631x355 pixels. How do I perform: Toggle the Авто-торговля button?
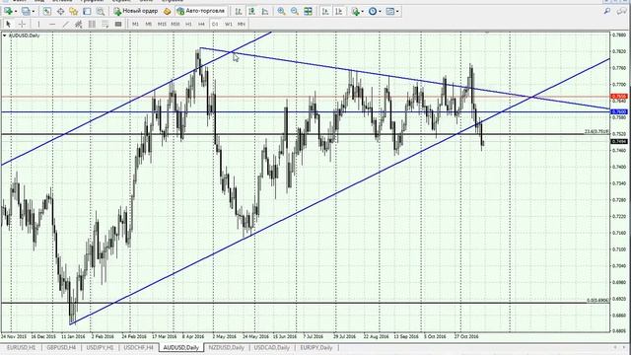[200, 11]
